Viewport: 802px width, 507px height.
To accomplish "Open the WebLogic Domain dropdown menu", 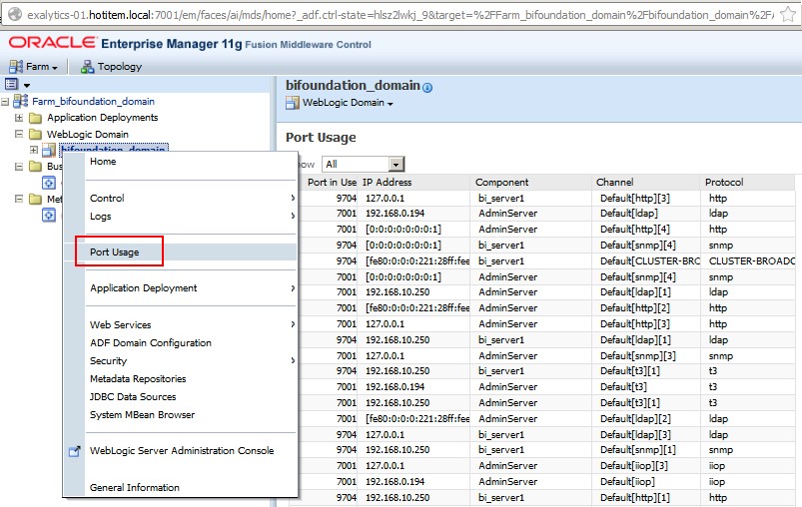I will [x=348, y=103].
